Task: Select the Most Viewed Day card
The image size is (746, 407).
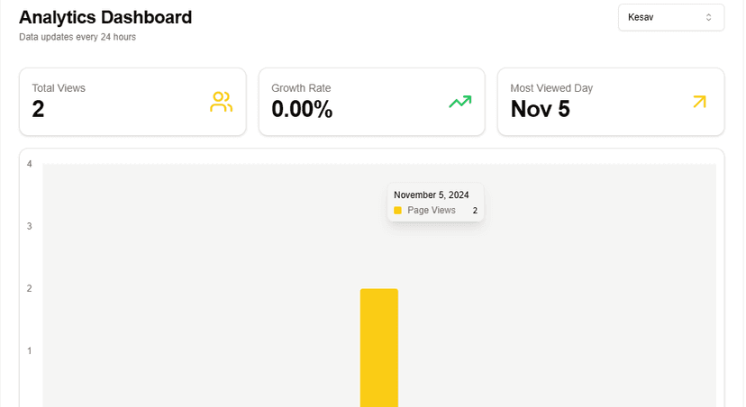Action: 611,102
